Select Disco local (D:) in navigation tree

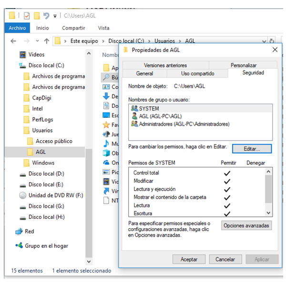46,174
